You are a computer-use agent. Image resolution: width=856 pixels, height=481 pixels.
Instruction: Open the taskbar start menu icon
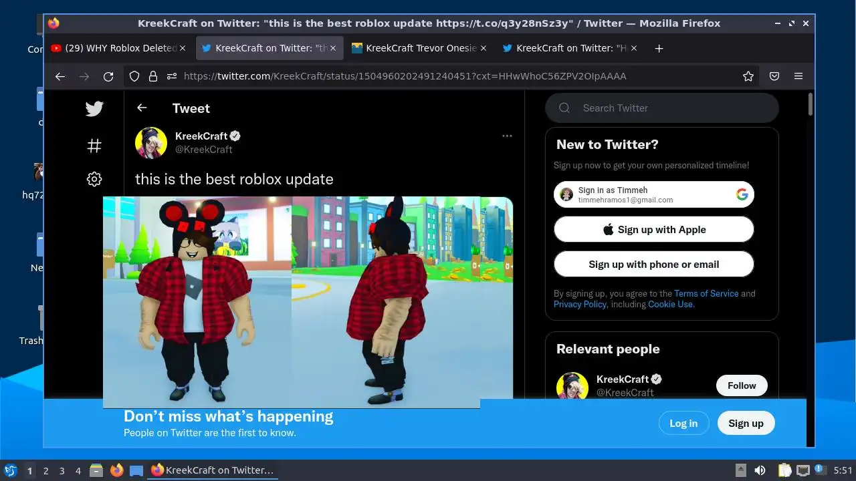coord(10,470)
